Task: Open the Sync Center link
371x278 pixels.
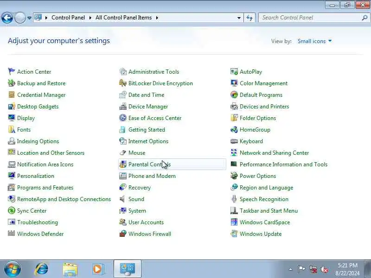Action: [x=32, y=211]
